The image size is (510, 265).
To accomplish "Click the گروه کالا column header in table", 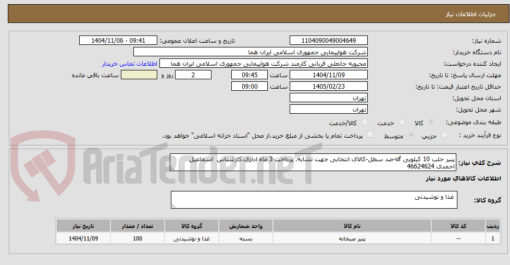I will 192,226.
